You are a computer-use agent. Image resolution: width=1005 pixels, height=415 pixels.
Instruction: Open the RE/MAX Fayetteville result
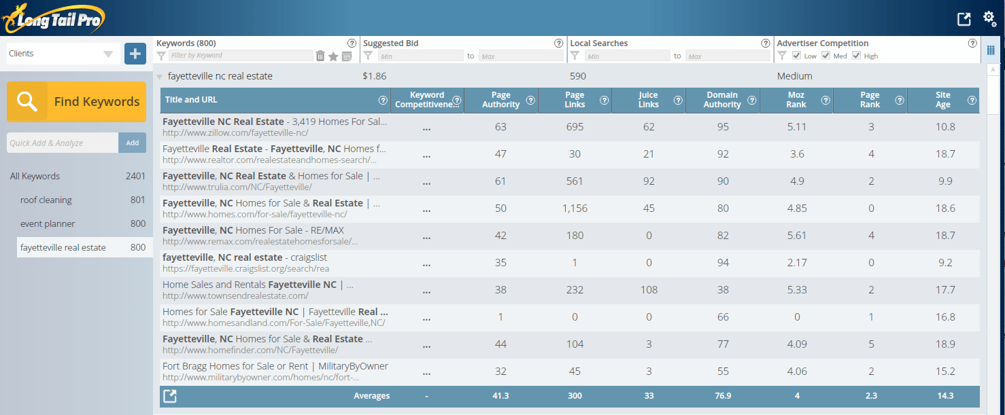pyautogui.click(x=260, y=236)
